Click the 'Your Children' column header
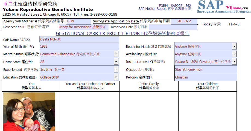Screen dimensions: 251x131 coord(208,86)
